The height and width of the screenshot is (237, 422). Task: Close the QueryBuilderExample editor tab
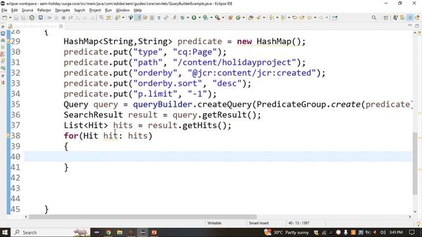coord(61,26)
